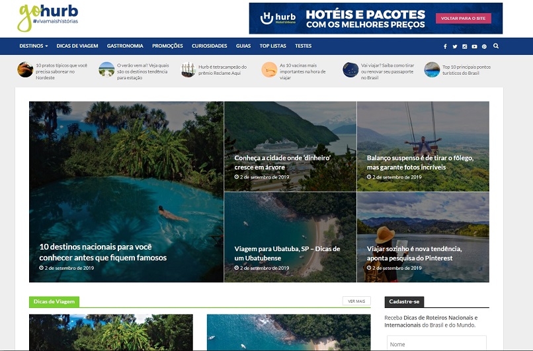533x351 pixels.
Task: Open the Balanço suspenso article tile
Action: [x=423, y=147]
